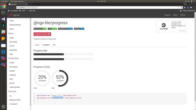Image resolution: width=196 pixels, height=110 pixels.
Task: Launch the Terminal dock icon
Action: pyautogui.click(x=3, y=13)
